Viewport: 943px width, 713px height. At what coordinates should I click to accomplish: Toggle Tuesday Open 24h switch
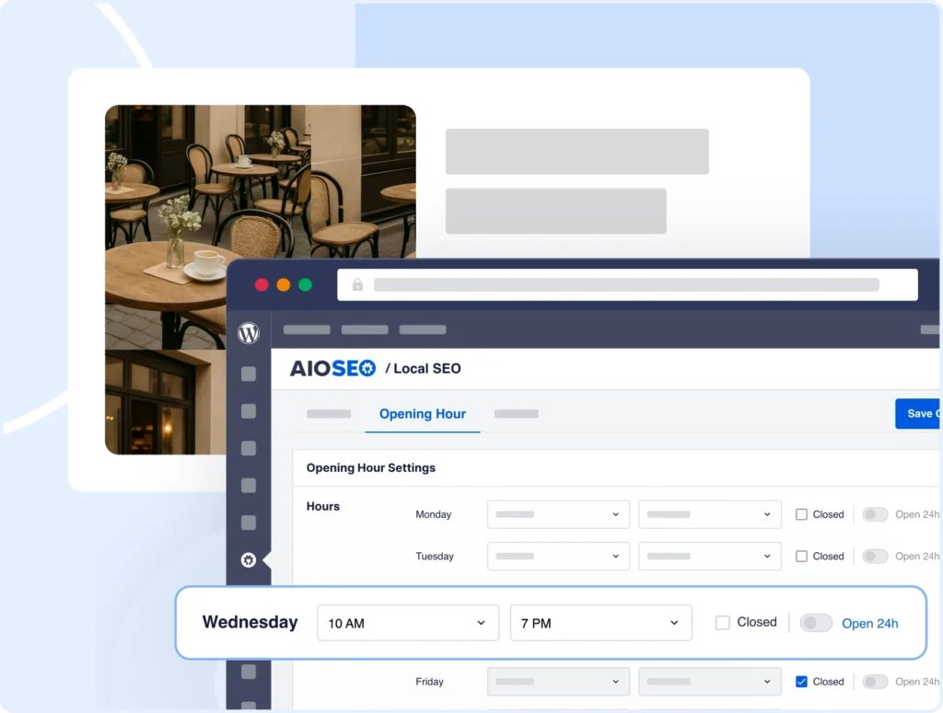[875, 557]
